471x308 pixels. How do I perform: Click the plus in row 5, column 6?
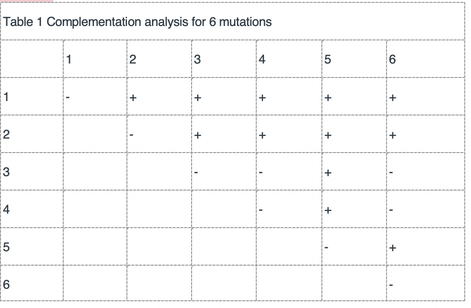coord(393,248)
